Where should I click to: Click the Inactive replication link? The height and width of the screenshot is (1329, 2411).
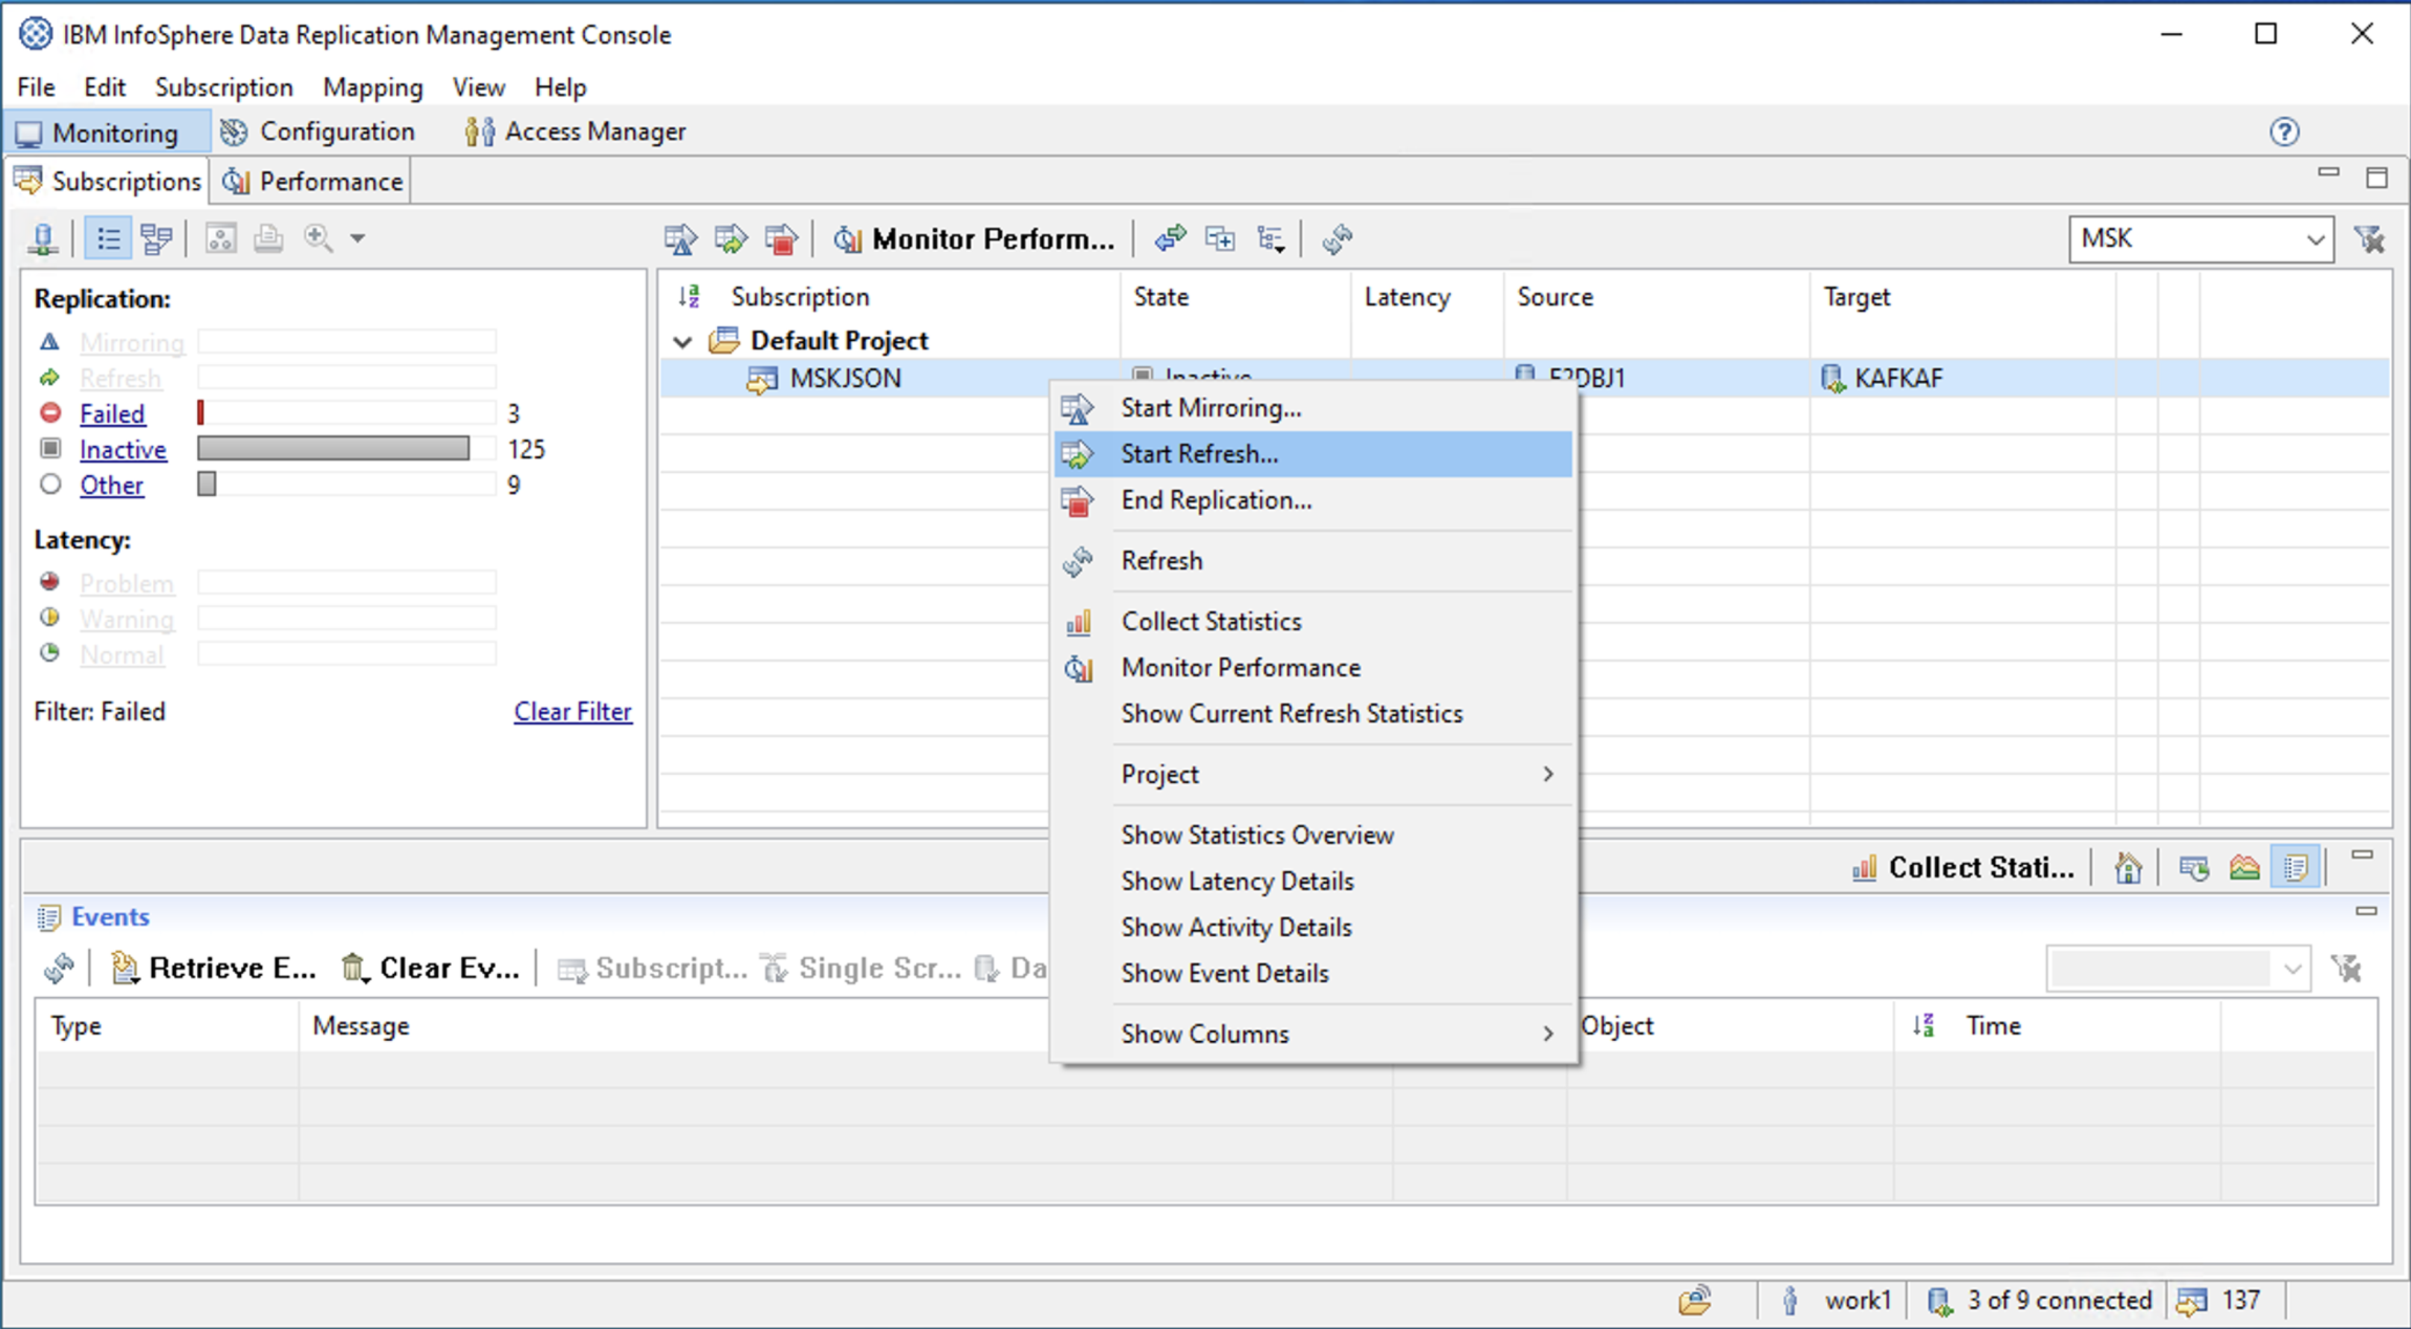122,450
